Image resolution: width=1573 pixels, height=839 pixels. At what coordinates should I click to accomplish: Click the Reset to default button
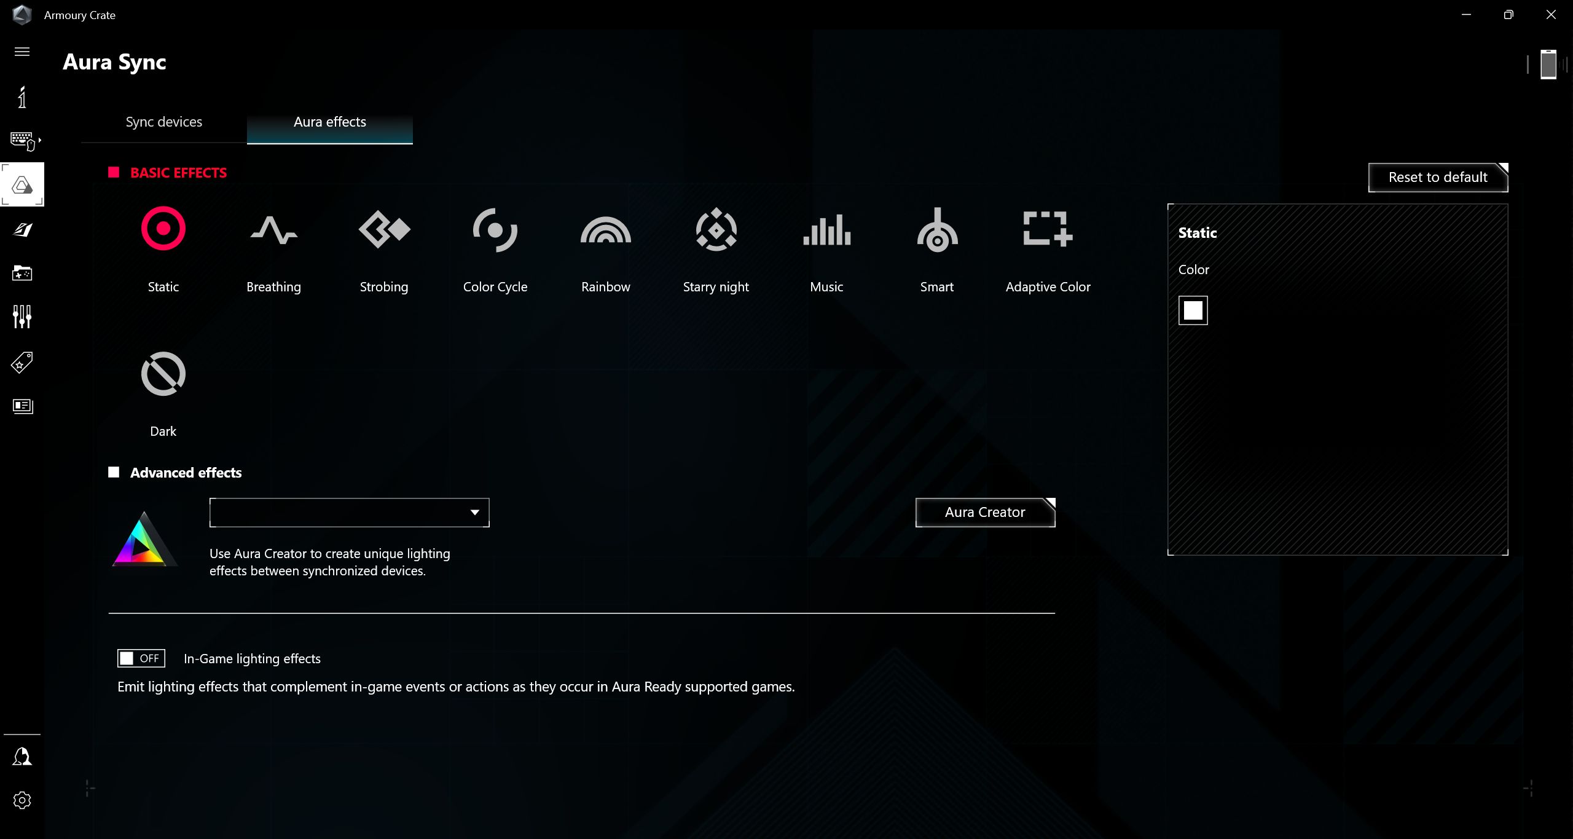(1438, 176)
